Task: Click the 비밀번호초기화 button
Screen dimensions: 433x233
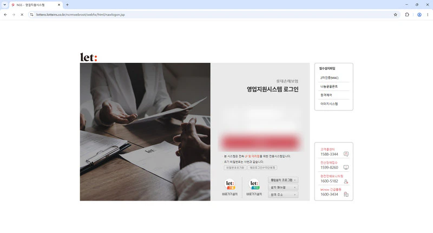Action: pyautogui.click(x=235, y=168)
